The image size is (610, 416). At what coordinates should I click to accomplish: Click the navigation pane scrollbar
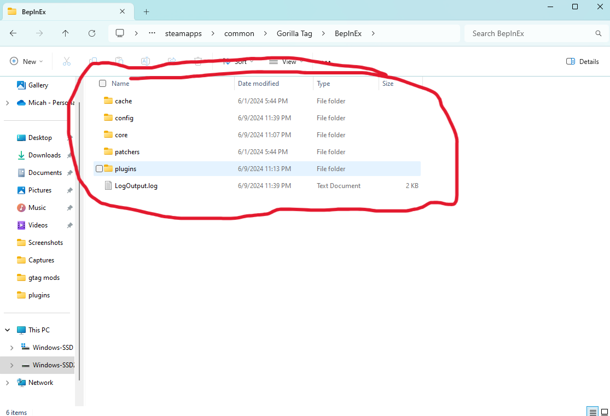[x=79, y=241]
